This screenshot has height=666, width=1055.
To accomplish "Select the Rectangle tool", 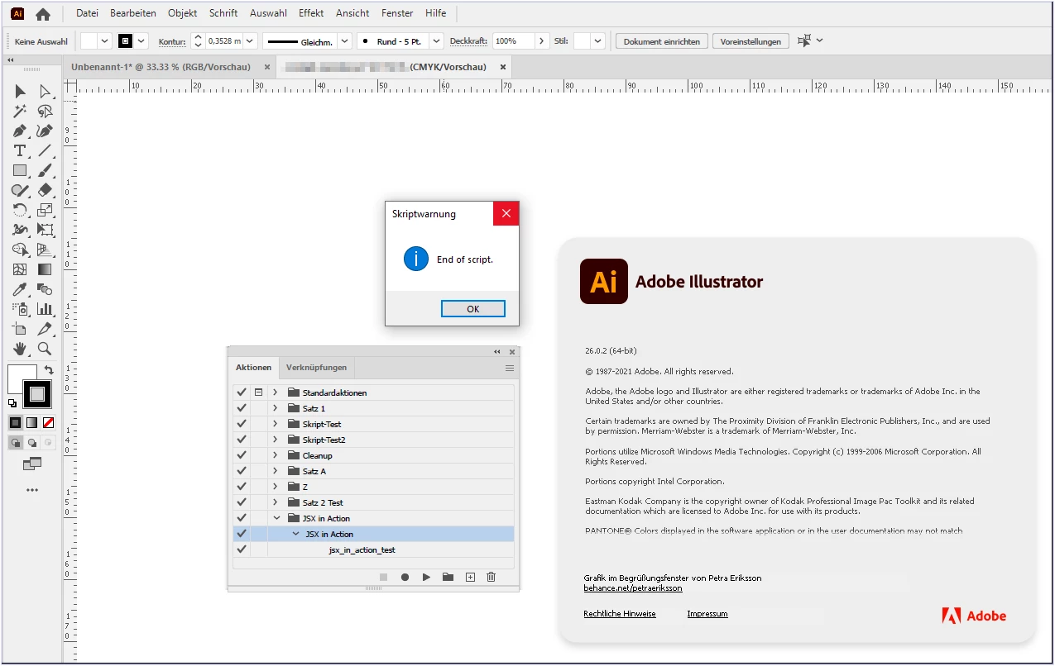I will pyautogui.click(x=20, y=170).
